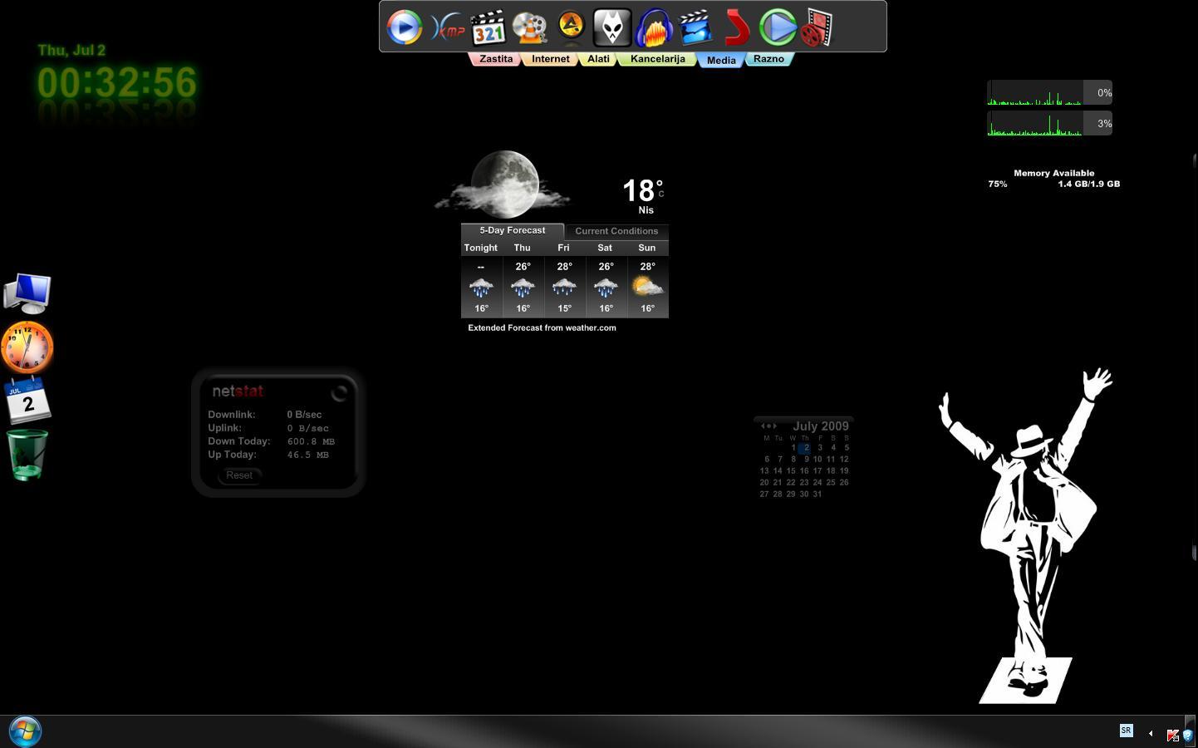
Task: Click the moon weather image
Action: tap(504, 184)
